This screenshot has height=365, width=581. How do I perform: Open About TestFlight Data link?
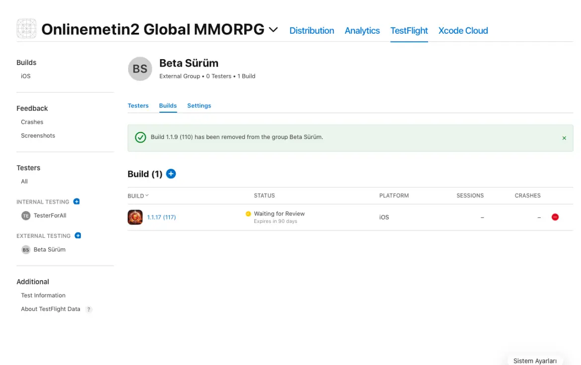(x=50, y=309)
